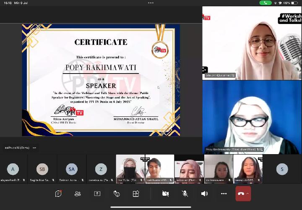Open more actions in meeting toolbar
302x210 pixels.
pos(224,194)
